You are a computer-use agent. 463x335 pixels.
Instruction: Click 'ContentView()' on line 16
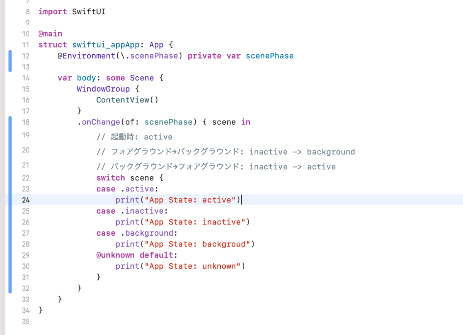127,100
